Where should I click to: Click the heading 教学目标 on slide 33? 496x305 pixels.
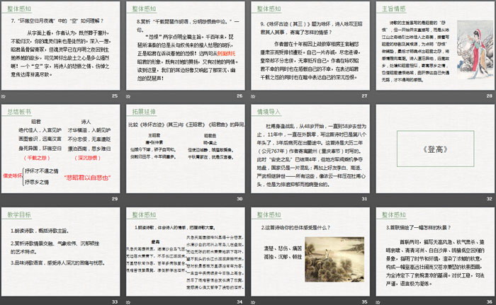19,215
